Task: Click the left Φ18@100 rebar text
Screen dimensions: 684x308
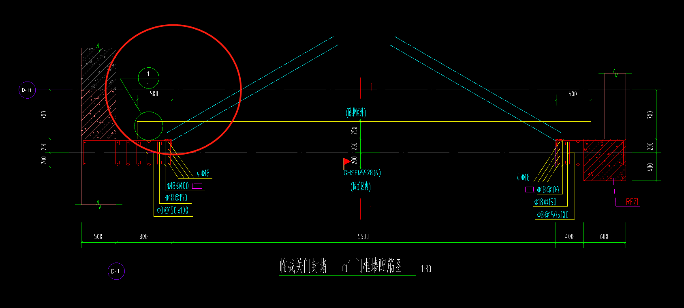Action: click(177, 186)
